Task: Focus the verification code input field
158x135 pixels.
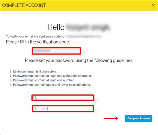Action: (x=56, y=51)
